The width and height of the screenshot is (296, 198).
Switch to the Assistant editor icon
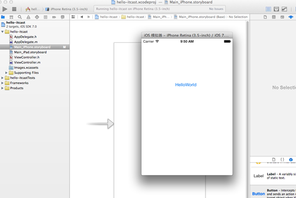276,9
